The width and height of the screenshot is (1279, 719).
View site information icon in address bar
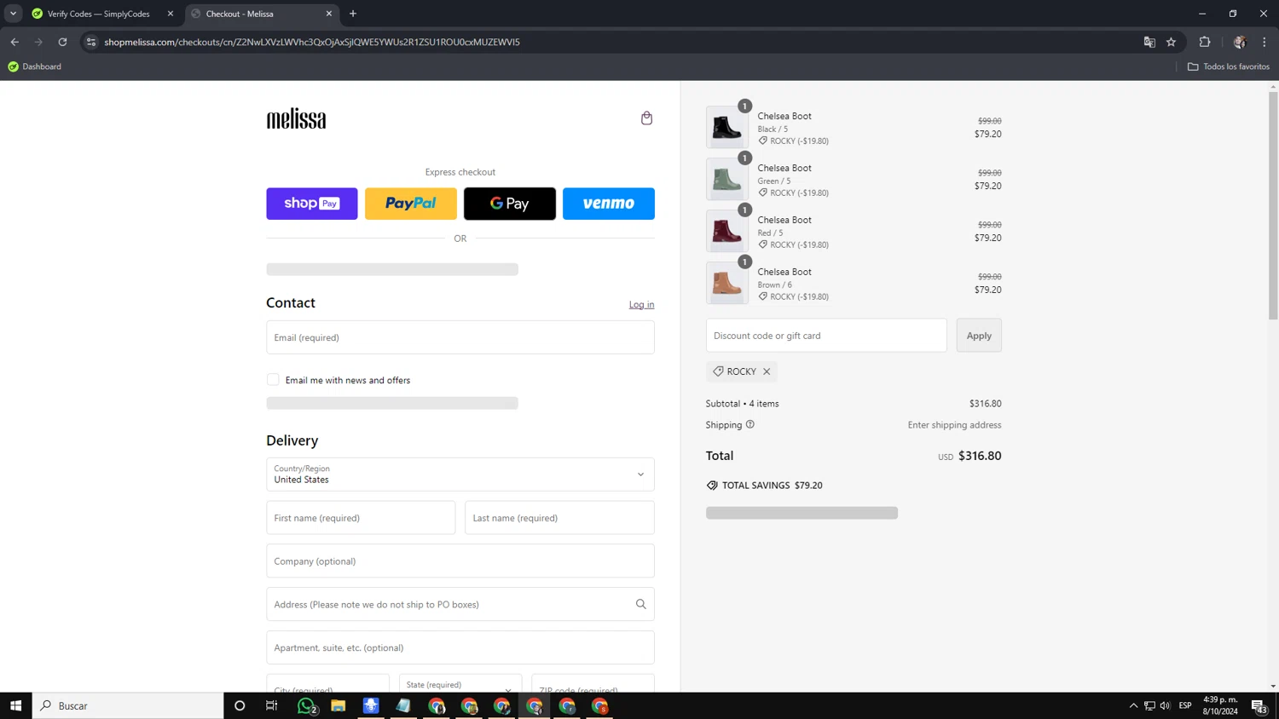point(91,42)
